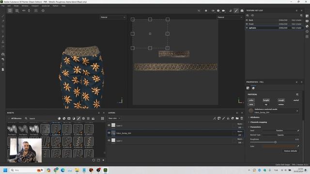Hide the Back texture set

[x=247, y=20]
